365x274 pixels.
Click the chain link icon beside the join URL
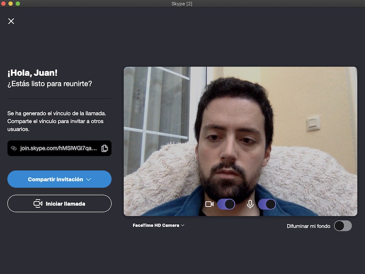tap(13, 148)
